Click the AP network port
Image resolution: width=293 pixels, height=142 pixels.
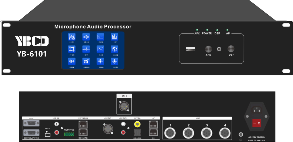(x=153, y=124)
